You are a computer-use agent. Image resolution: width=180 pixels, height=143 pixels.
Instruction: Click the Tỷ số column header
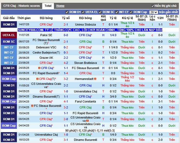[x=66, y=18]
